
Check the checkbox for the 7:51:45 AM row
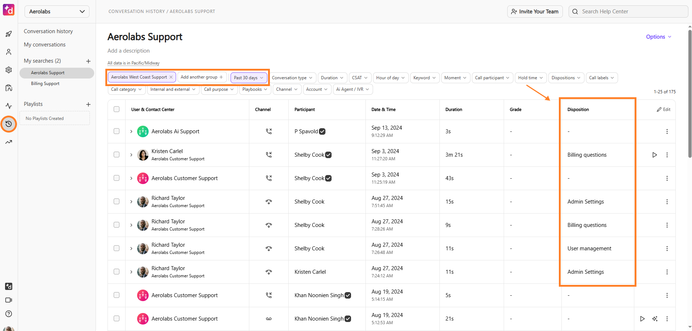coord(117,201)
